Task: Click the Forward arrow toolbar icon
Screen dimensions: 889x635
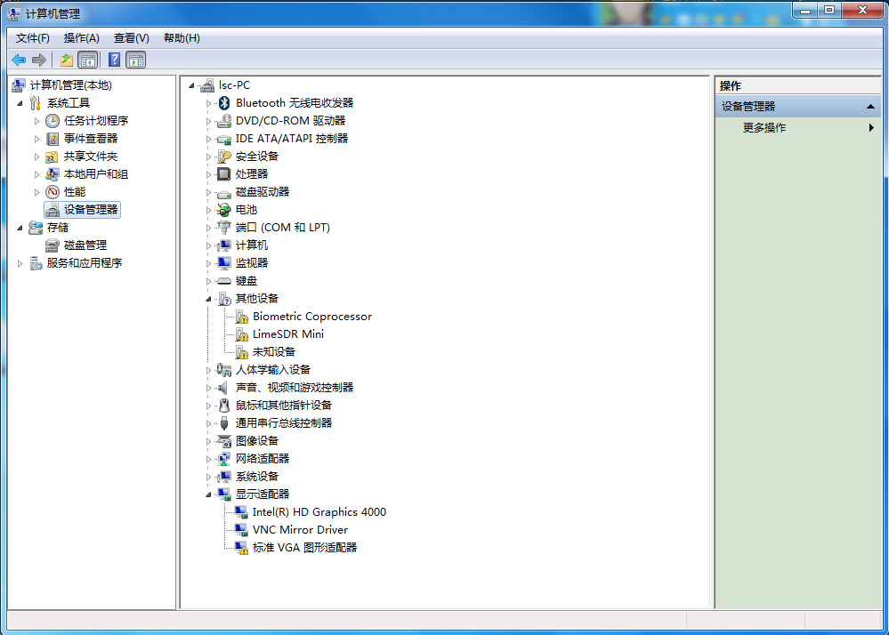Action: click(x=39, y=60)
